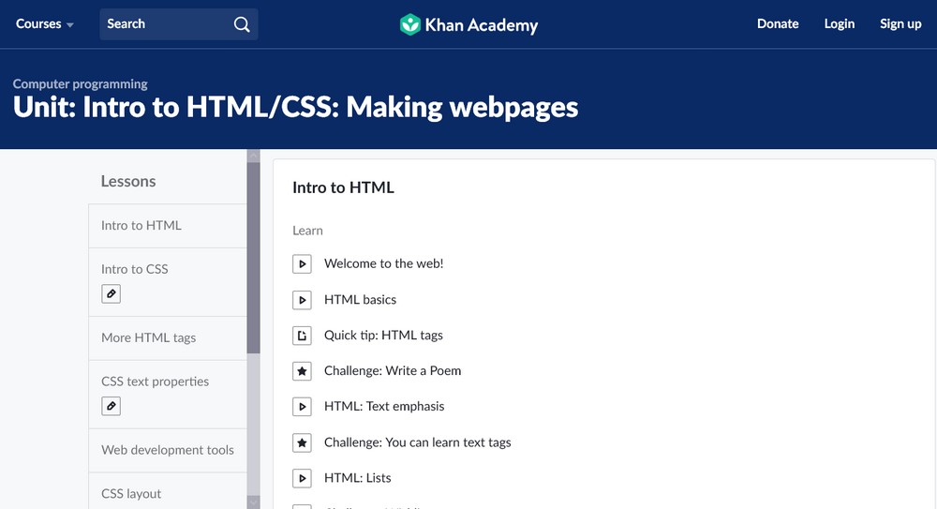Open the Computer programming breadcrumb link
Image resolution: width=937 pixels, height=509 pixels.
pos(80,83)
